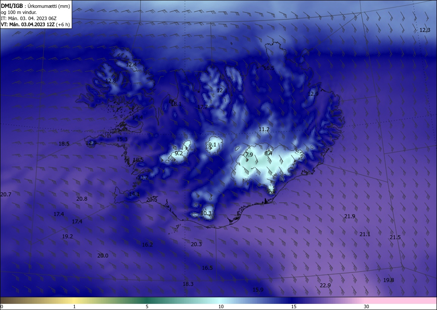The height and width of the screenshot is (310, 437).
Task: Click the map value 19.5
Action: [x=138, y=160]
